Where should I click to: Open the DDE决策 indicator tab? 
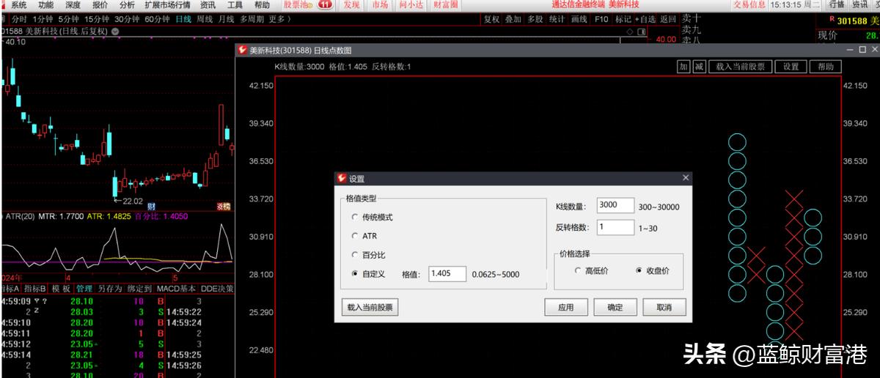click(217, 289)
